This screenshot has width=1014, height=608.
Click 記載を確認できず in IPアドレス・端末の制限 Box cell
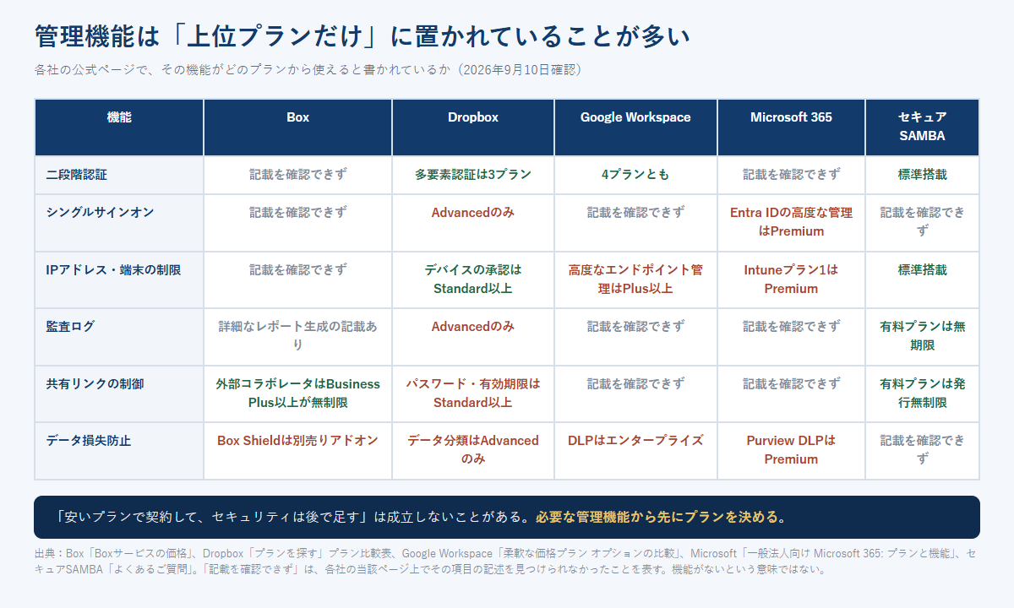(x=297, y=270)
